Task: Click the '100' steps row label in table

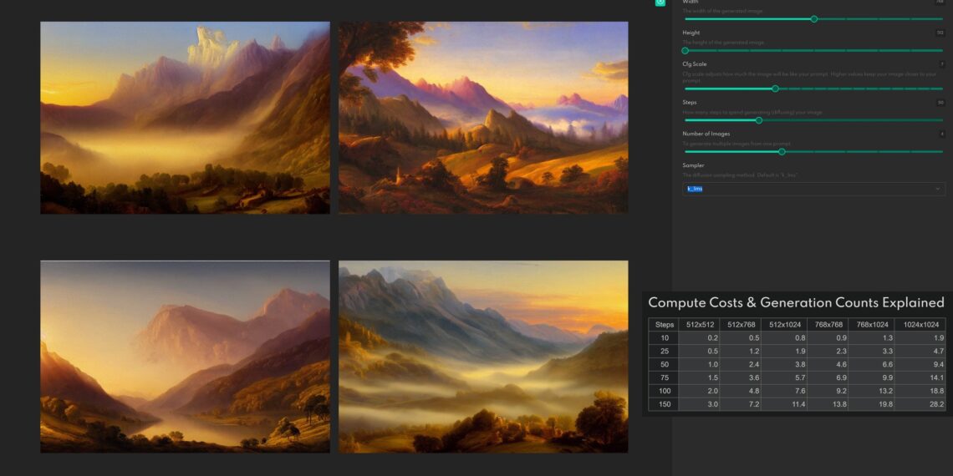Action: [664, 391]
